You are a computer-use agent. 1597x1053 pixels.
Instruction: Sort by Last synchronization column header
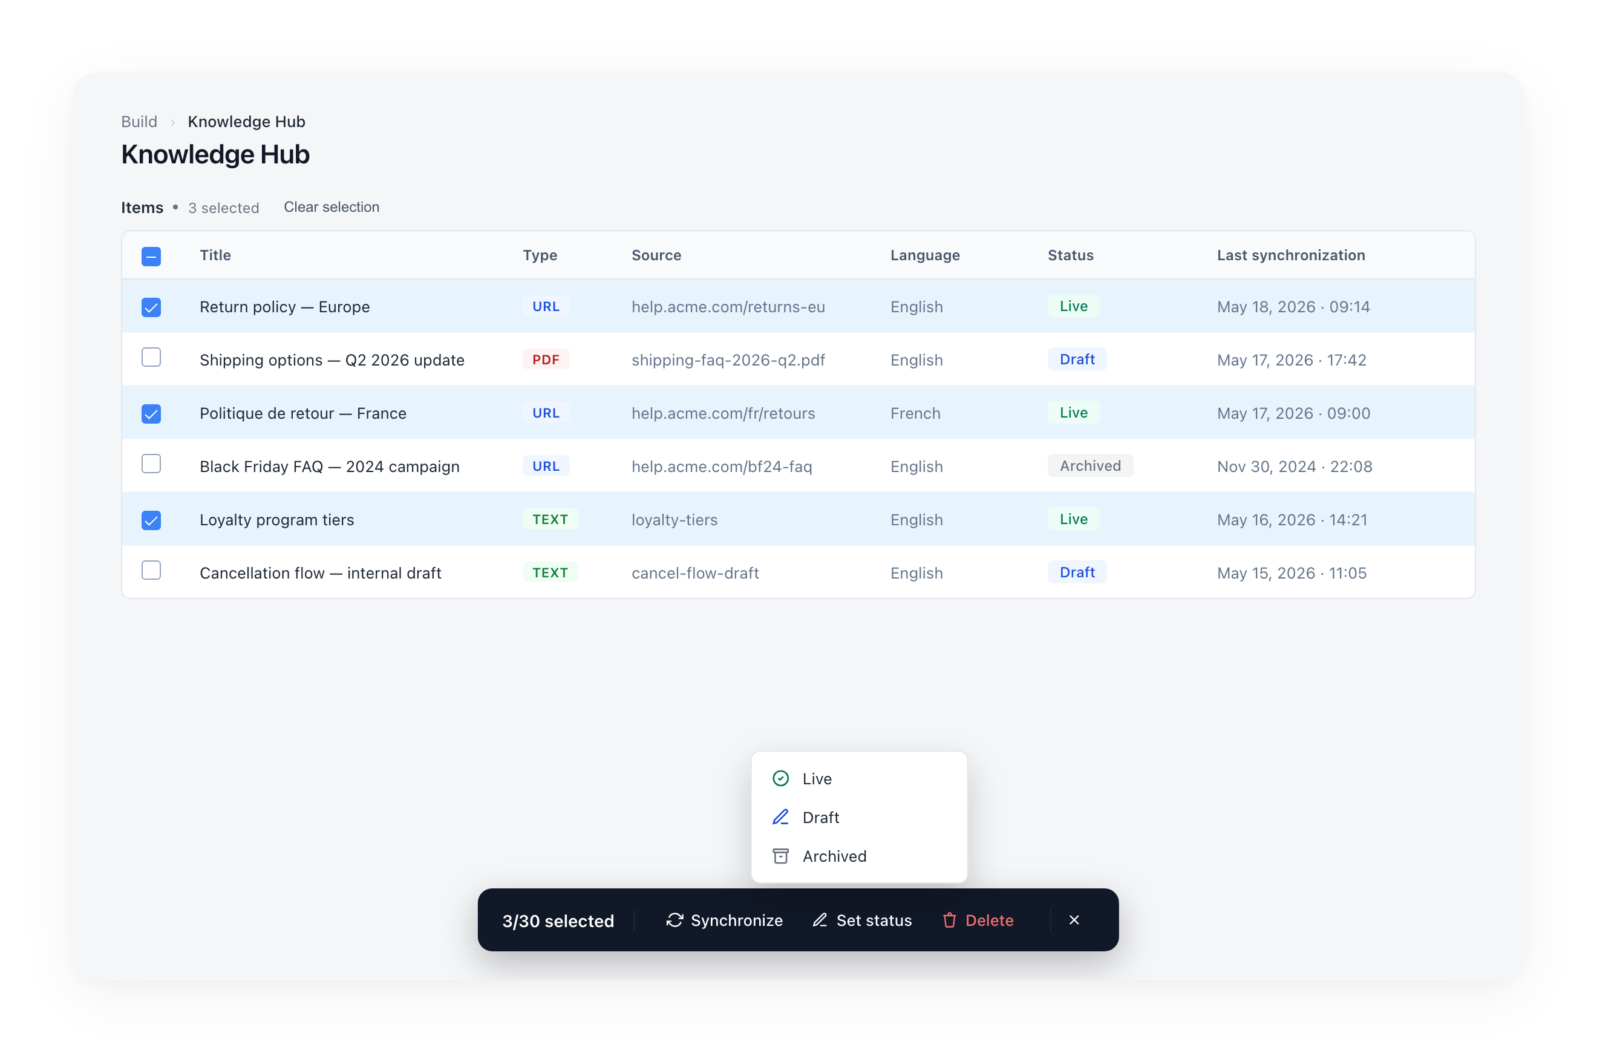point(1290,255)
